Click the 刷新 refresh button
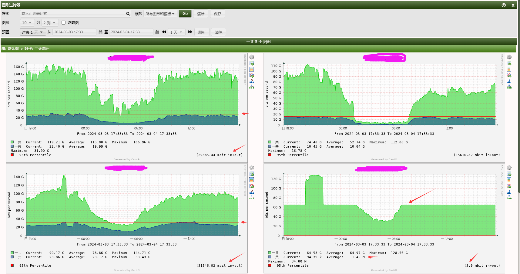This screenshot has width=520, height=274. (x=202, y=32)
